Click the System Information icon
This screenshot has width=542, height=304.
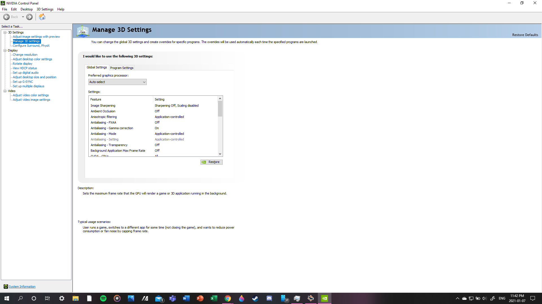coord(6,287)
